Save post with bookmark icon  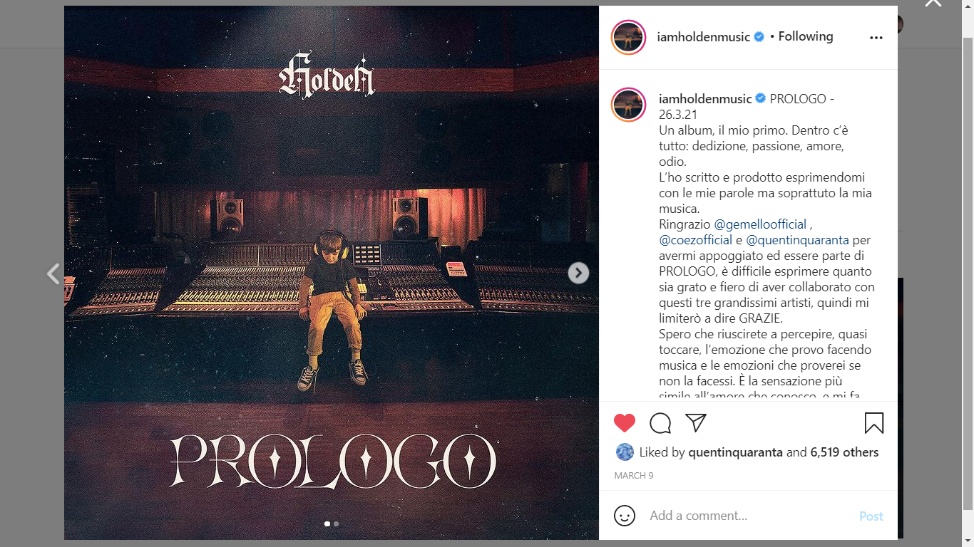click(874, 423)
